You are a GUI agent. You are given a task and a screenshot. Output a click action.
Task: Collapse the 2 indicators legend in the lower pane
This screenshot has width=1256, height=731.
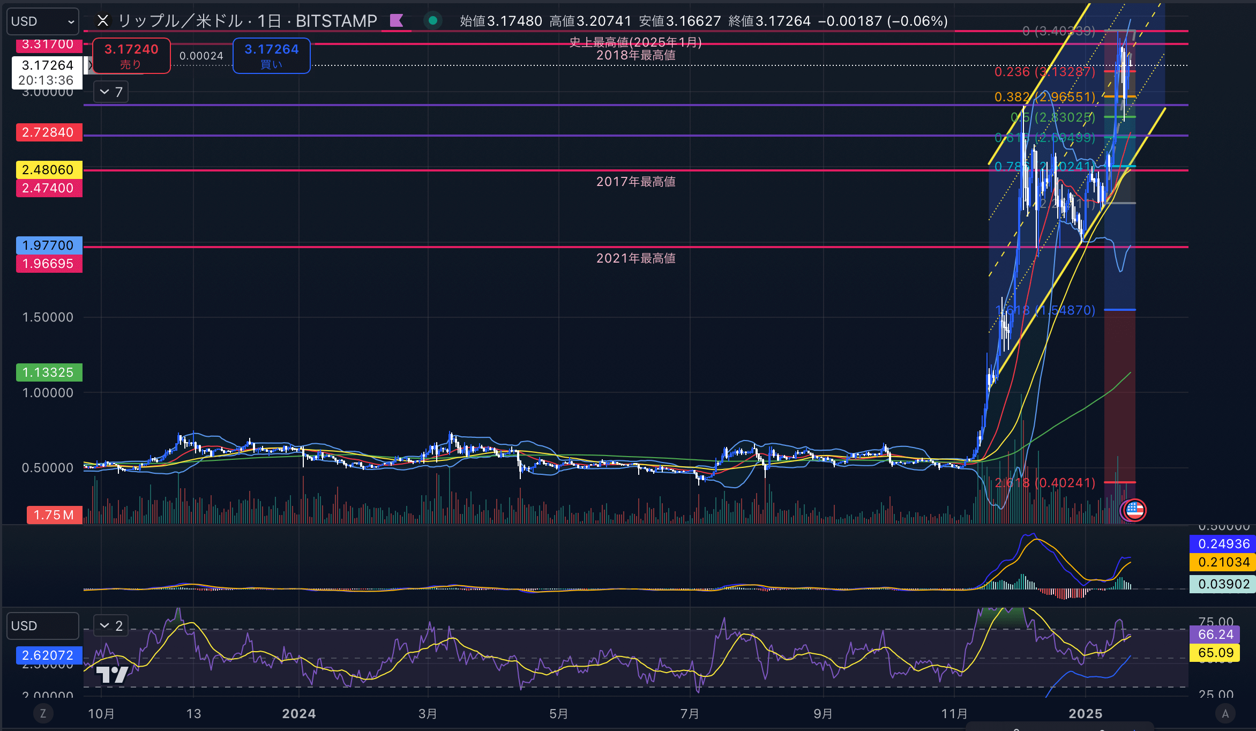coord(111,626)
